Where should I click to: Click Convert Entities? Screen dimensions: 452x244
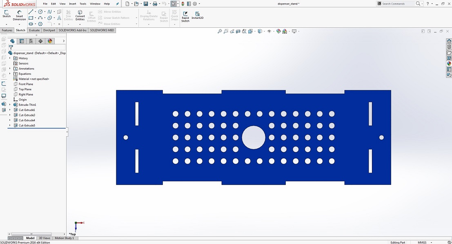(x=80, y=16)
